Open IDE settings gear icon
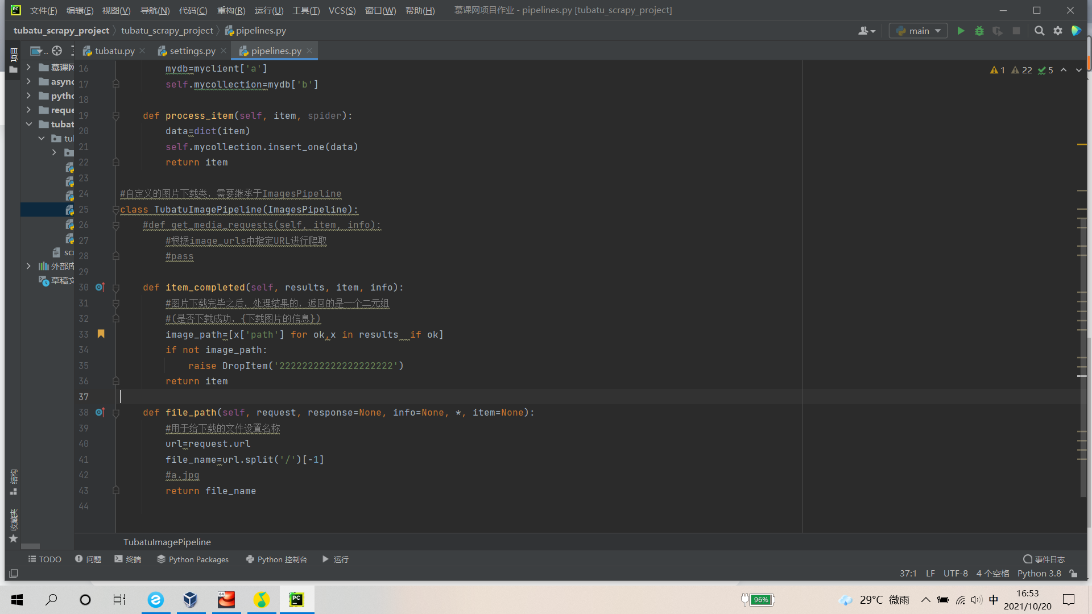 1058,31
